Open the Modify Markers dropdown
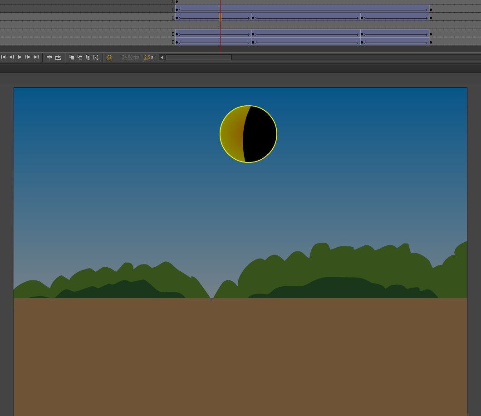 96,57
